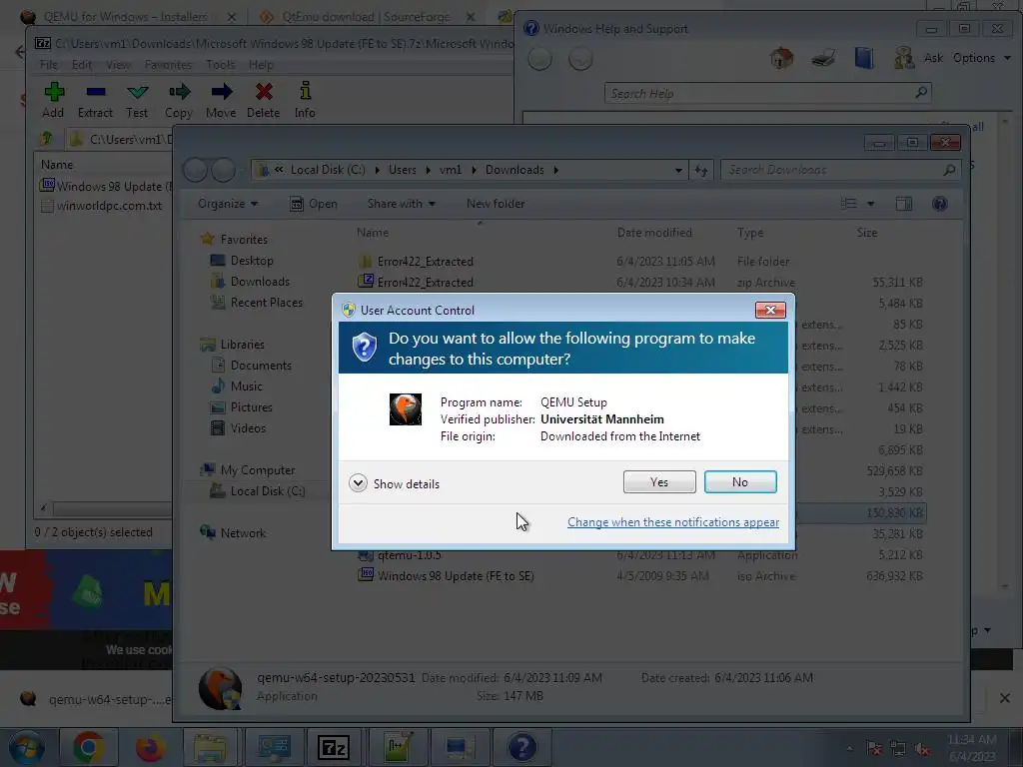Close the User Account Control dialog
The height and width of the screenshot is (767, 1023).
tap(770, 310)
